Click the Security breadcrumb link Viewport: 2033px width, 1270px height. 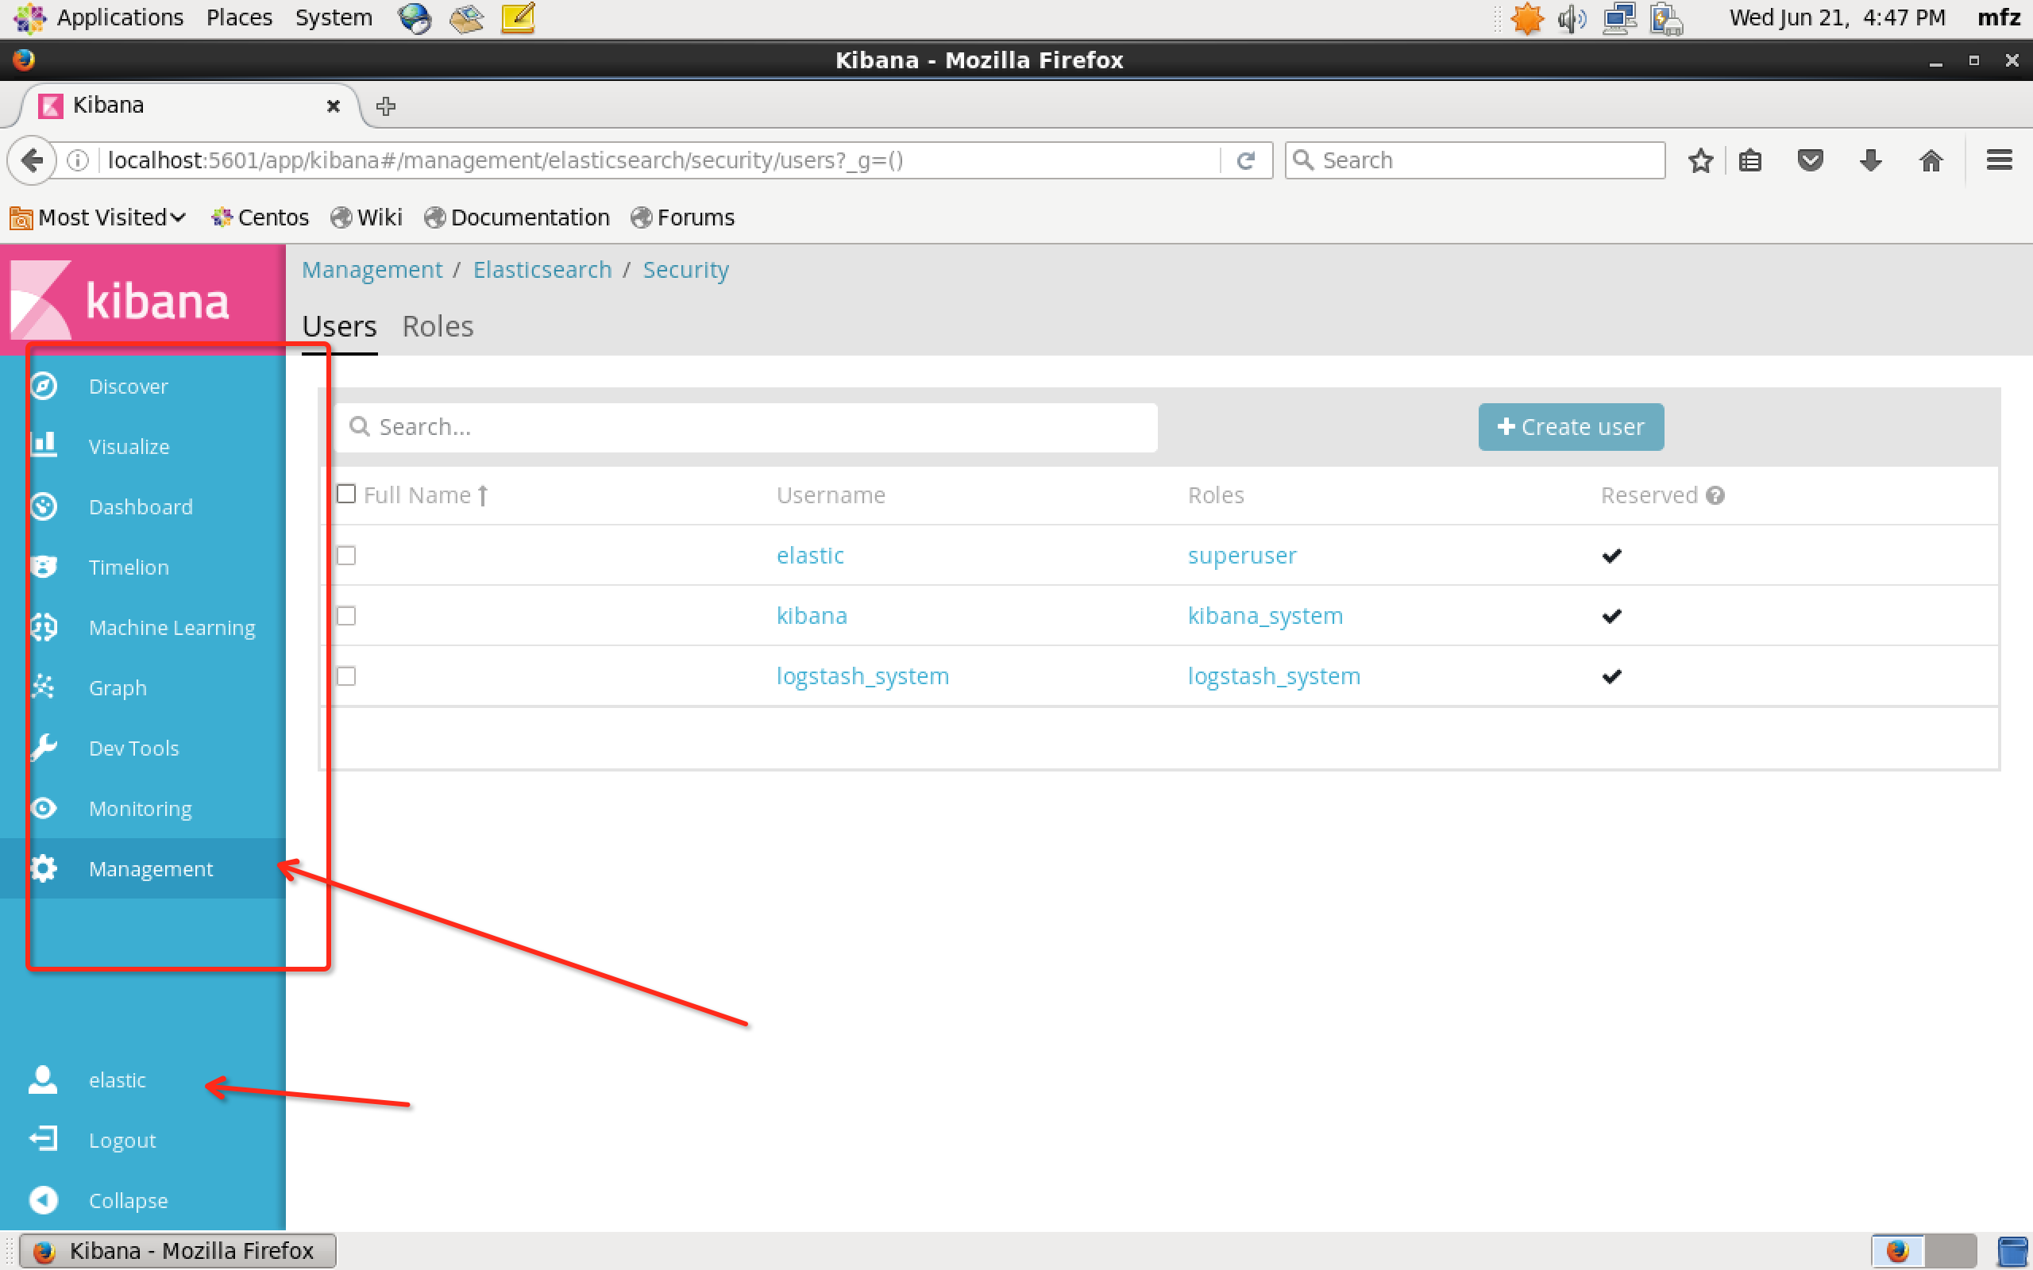pyautogui.click(x=685, y=270)
